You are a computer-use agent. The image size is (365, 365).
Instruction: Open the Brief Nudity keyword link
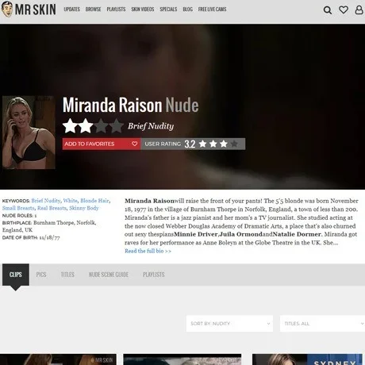(x=46, y=201)
